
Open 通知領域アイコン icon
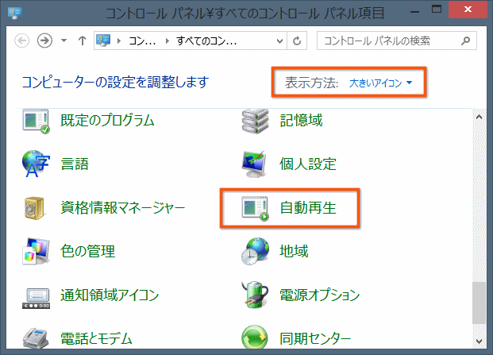pos(37,295)
